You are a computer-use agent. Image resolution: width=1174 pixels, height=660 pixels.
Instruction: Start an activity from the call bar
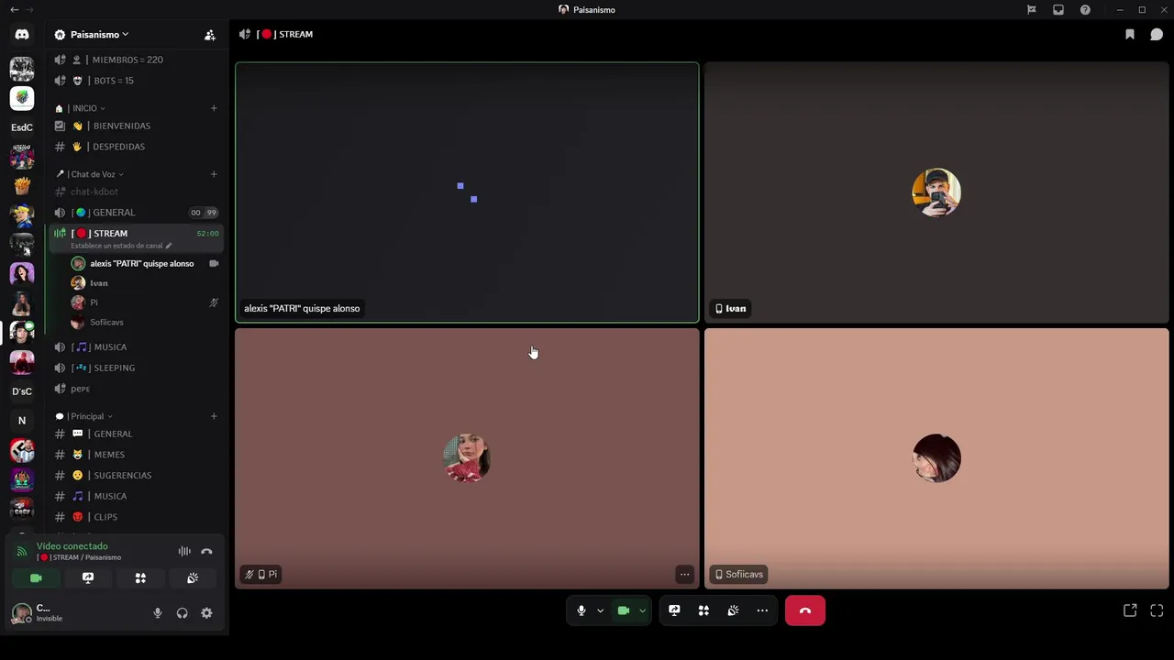(703, 610)
